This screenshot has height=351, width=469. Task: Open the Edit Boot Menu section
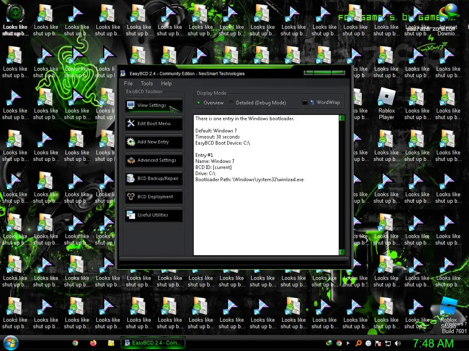(x=154, y=123)
